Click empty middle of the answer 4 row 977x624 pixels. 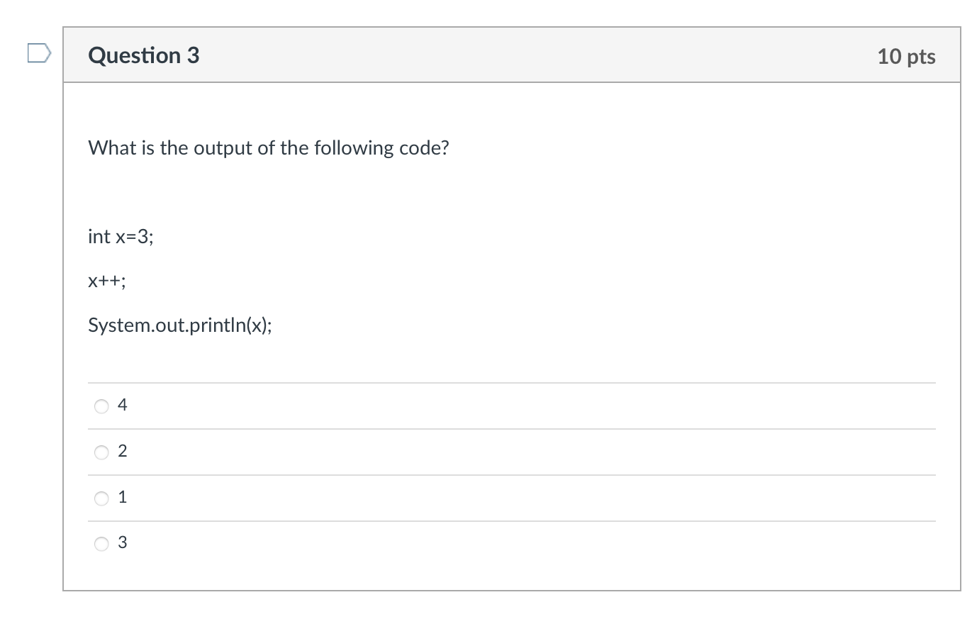coord(512,406)
